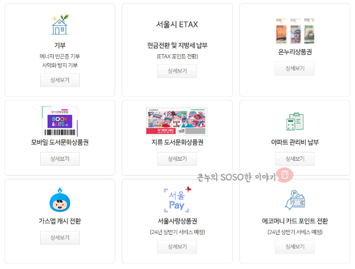
Task: Select the blue gas app mascot icon
Action: pyautogui.click(x=60, y=200)
